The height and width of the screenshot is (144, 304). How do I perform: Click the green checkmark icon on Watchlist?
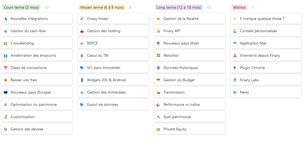click(158, 56)
